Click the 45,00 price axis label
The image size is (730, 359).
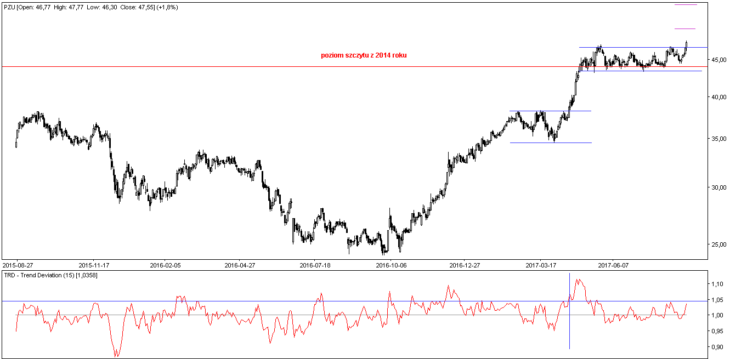718,61
